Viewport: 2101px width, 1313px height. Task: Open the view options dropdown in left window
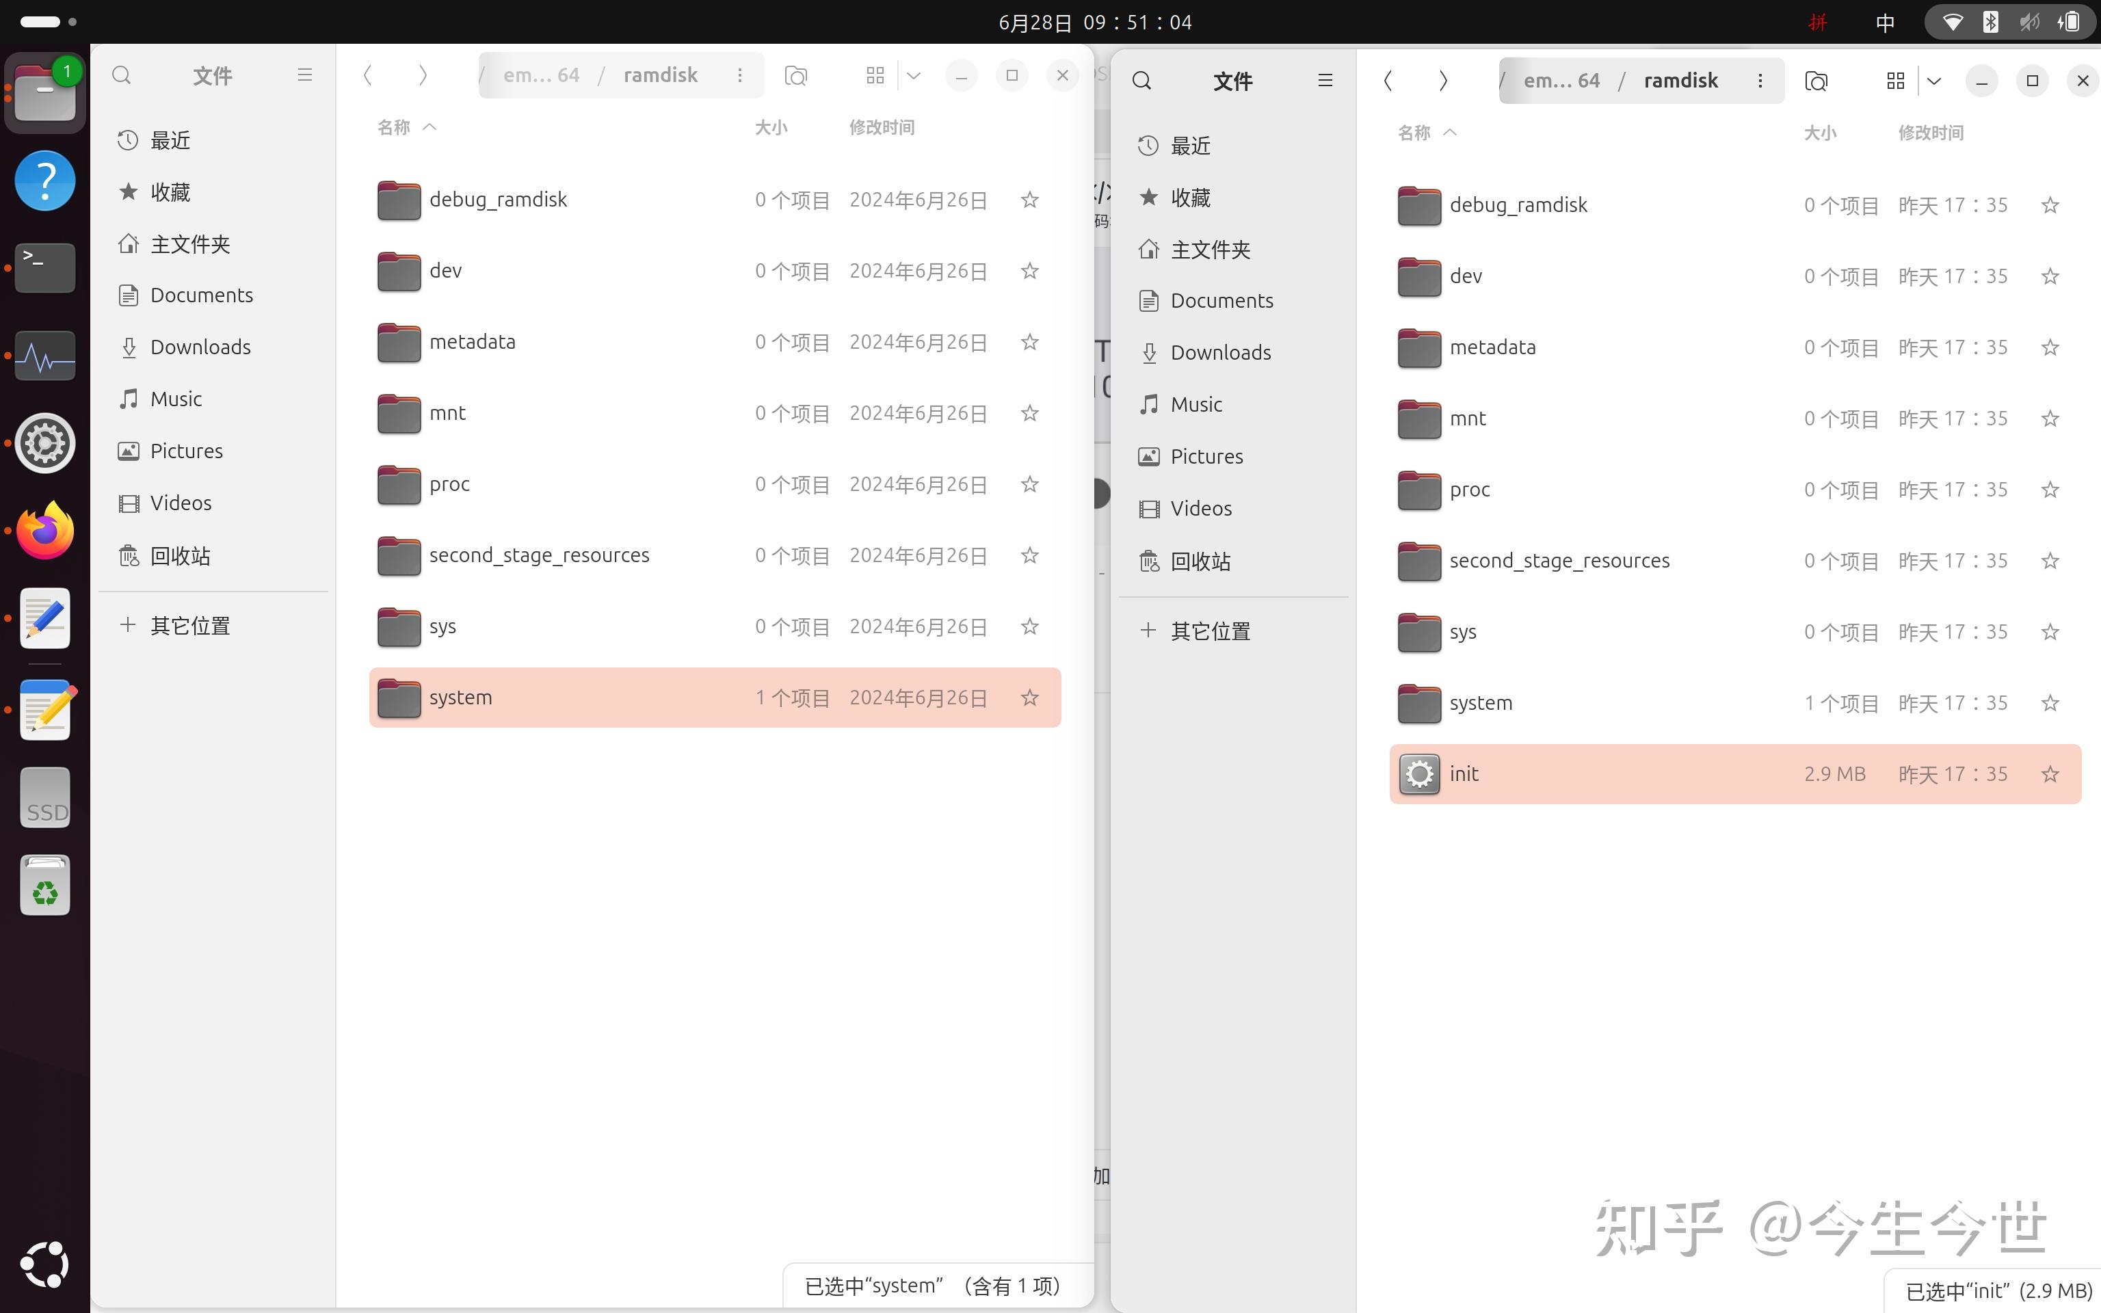click(912, 75)
